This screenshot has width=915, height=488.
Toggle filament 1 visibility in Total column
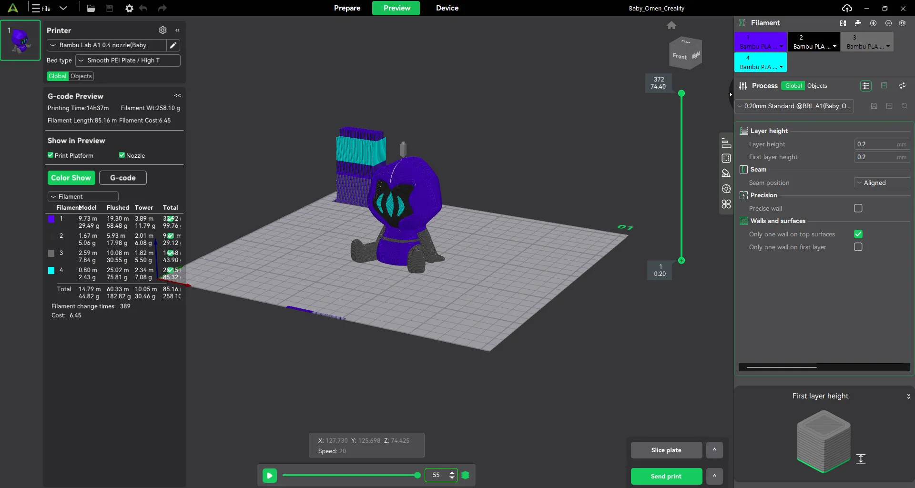point(170,219)
